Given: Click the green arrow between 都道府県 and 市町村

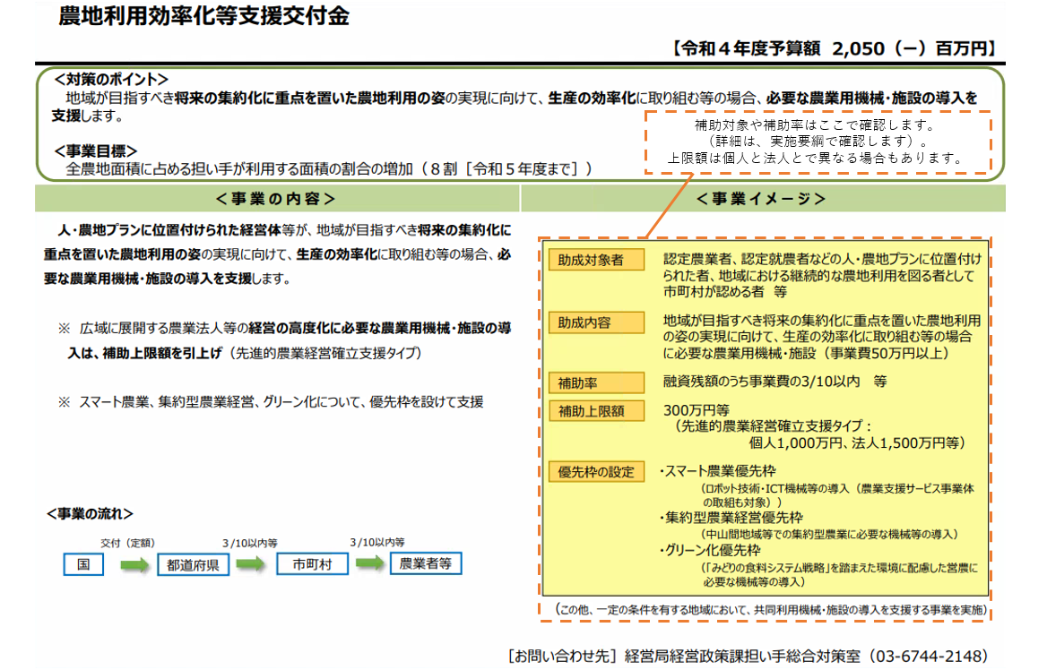Looking at the screenshot, I should coord(251,564).
